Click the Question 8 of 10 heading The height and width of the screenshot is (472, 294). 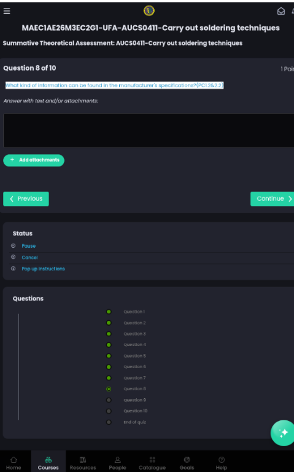[x=29, y=68]
